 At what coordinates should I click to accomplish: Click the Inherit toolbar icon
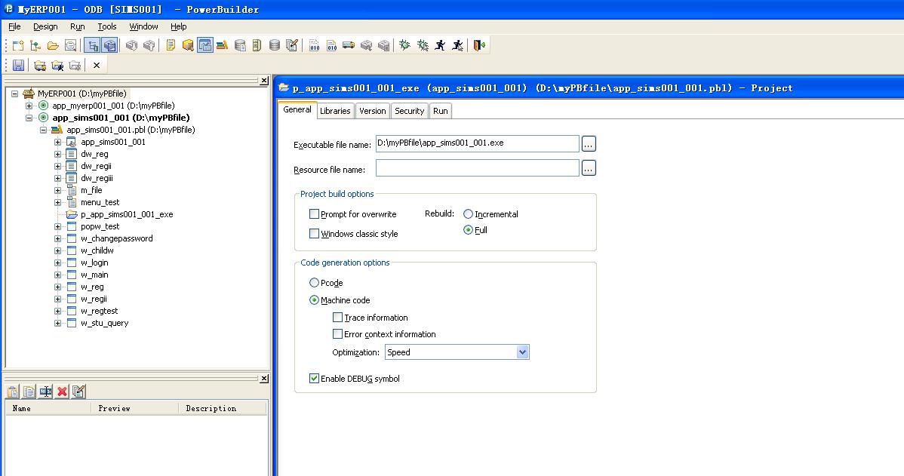35,45
